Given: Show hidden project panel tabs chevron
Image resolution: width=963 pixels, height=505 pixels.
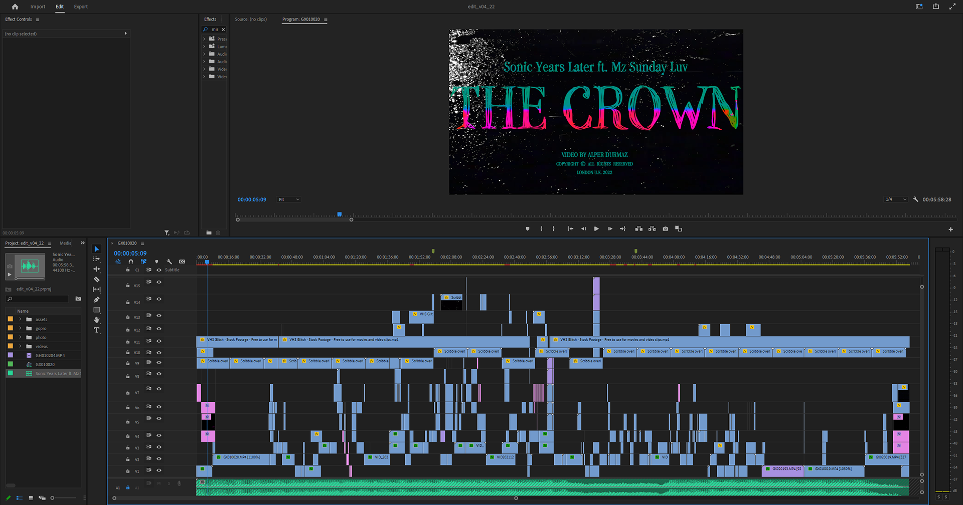Looking at the screenshot, I should tap(83, 243).
